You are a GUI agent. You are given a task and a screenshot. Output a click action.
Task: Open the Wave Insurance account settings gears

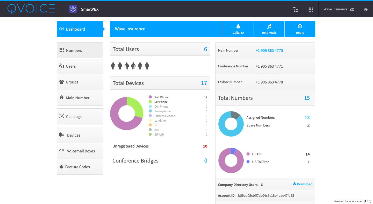(352, 9)
